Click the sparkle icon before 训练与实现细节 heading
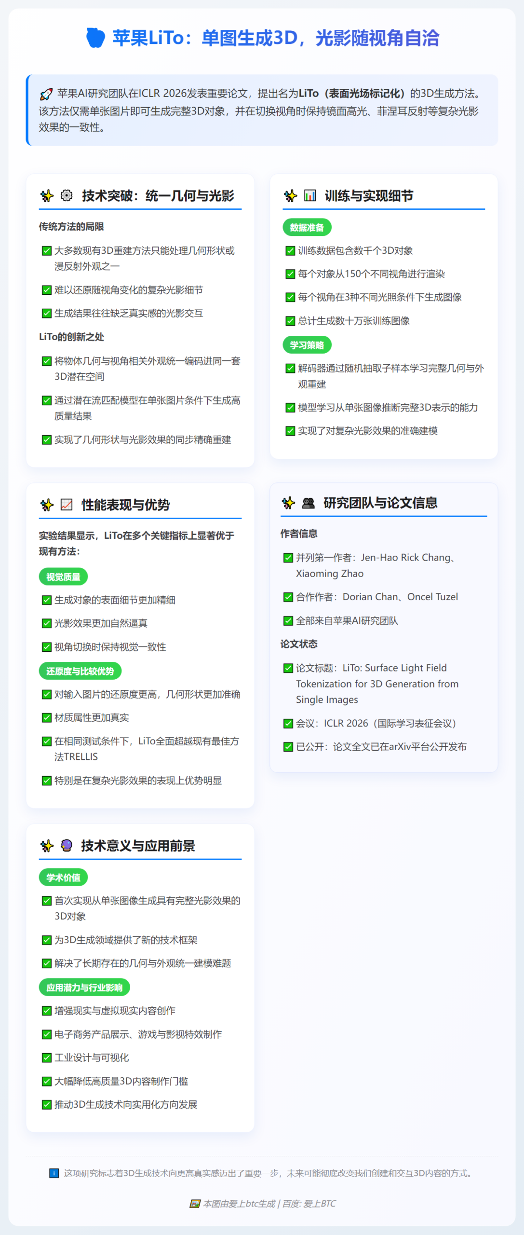524x1235 pixels. point(290,195)
